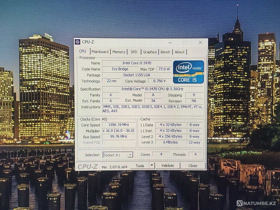Click the Revision value N0
Screen dimensions: 280x210
[x=194, y=101]
